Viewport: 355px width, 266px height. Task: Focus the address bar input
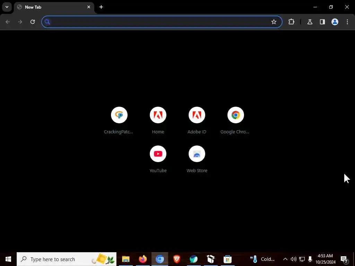tap(162, 22)
